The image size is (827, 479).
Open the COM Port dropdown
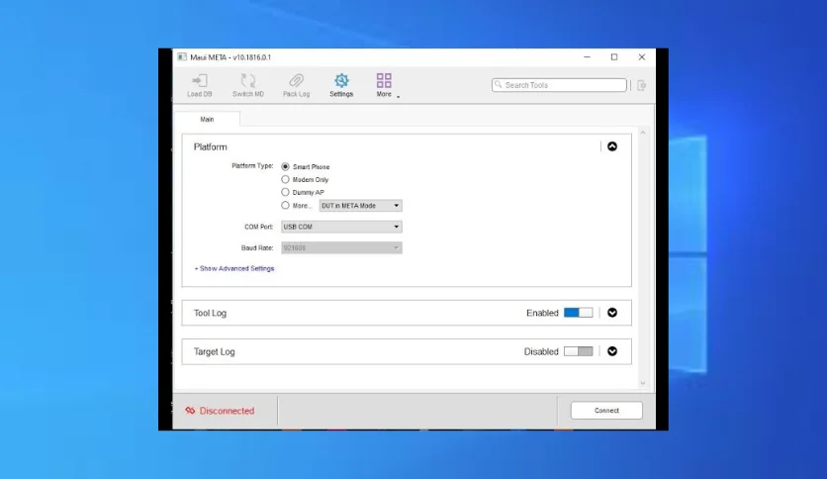[341, 227]
